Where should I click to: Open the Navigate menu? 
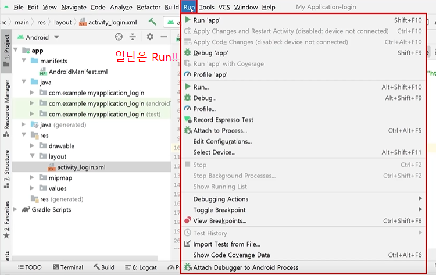coord(74,7)
